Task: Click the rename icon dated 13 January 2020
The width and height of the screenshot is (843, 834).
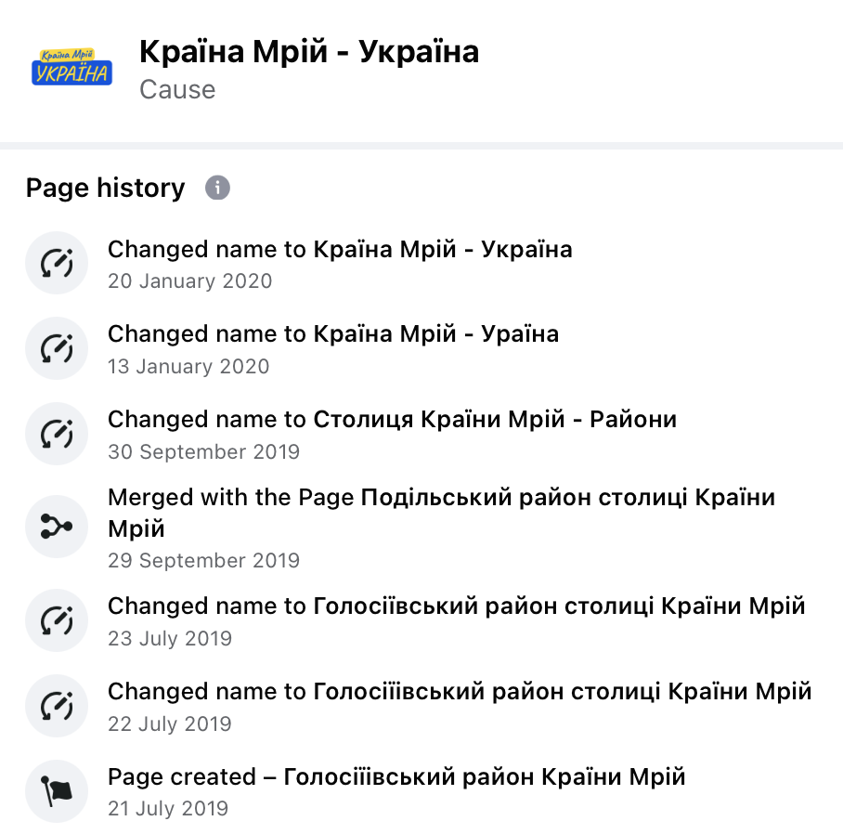Action: pyautogui.click(x=57, y=348)
